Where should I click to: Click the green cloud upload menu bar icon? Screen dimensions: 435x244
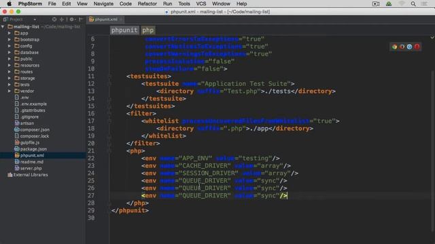pyautogui.click(x=389, y=4)
